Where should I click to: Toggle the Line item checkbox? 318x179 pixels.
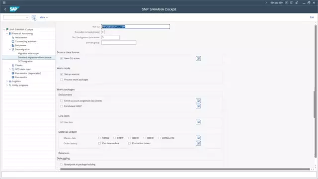click(x=62, y=122)
